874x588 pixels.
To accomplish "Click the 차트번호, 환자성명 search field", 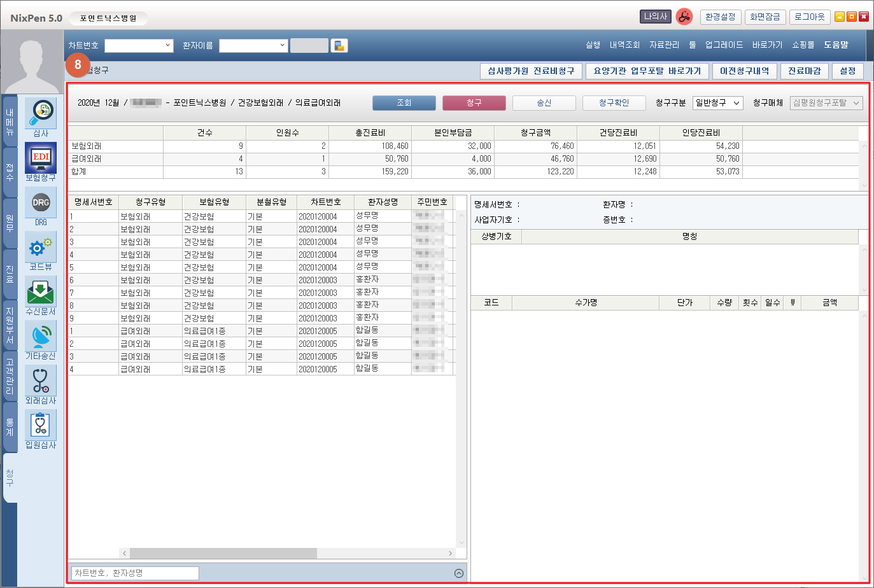I will [x=135, y=573].
